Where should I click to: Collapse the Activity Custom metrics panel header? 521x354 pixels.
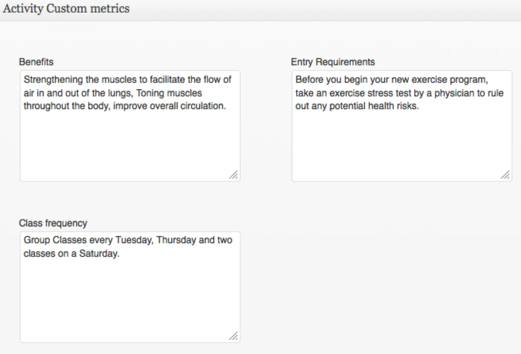(66, 9)
